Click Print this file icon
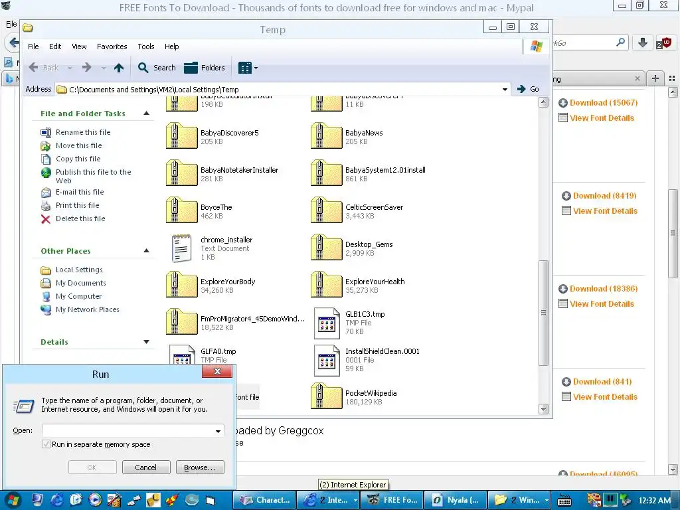Image resolution: width=680 pixels, height=510 pixels. pos(46,206)
